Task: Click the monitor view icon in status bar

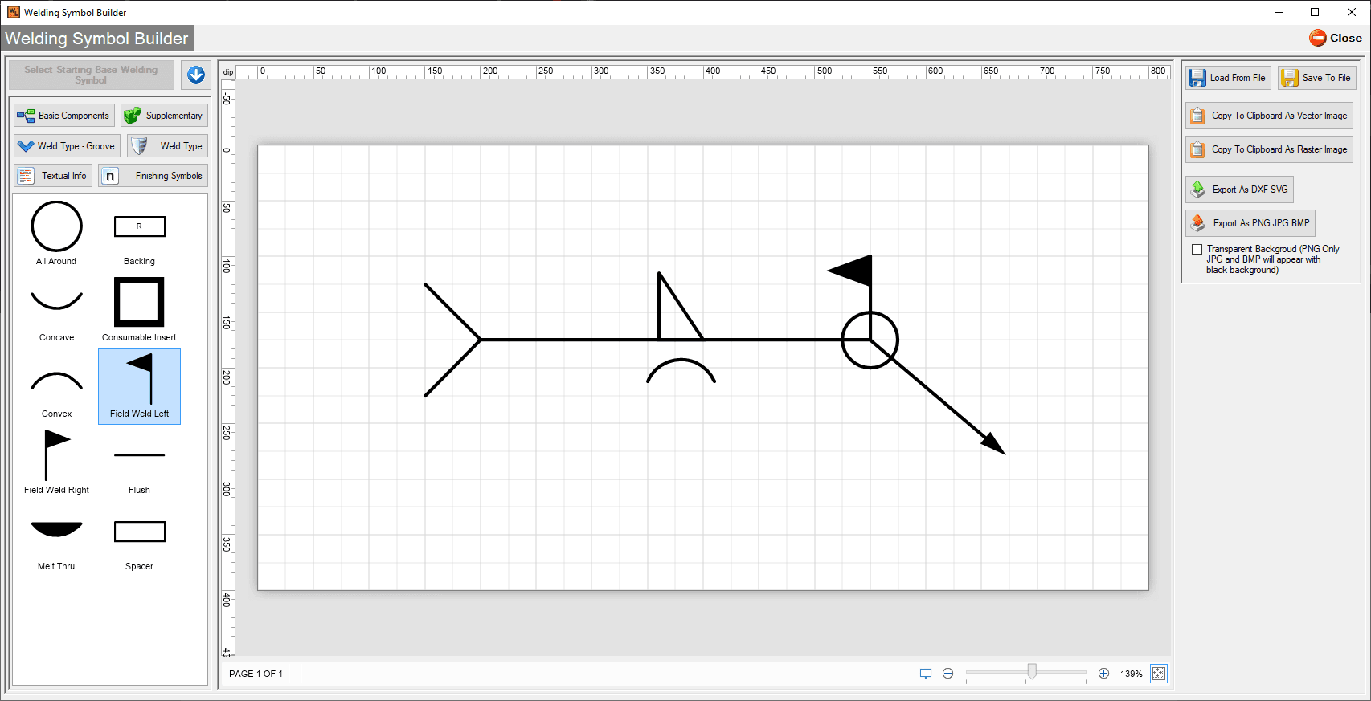Action: coord(926,674)
